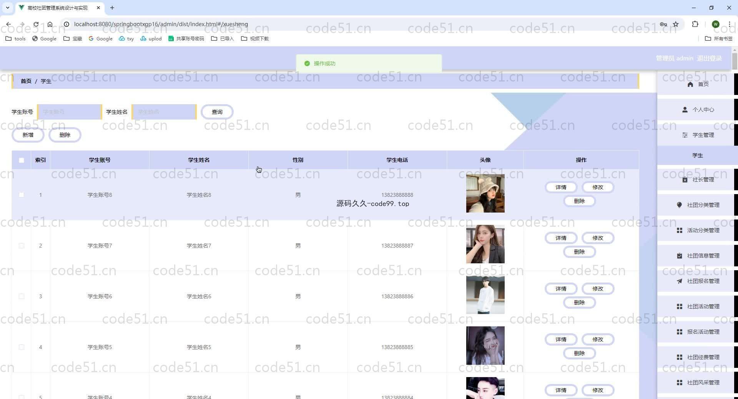
Task: Click 修改 for 学生账号6
Action: 598,289
